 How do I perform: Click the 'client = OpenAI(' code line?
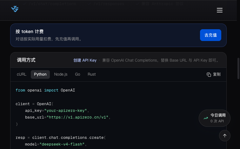click(x=34, y=104)
